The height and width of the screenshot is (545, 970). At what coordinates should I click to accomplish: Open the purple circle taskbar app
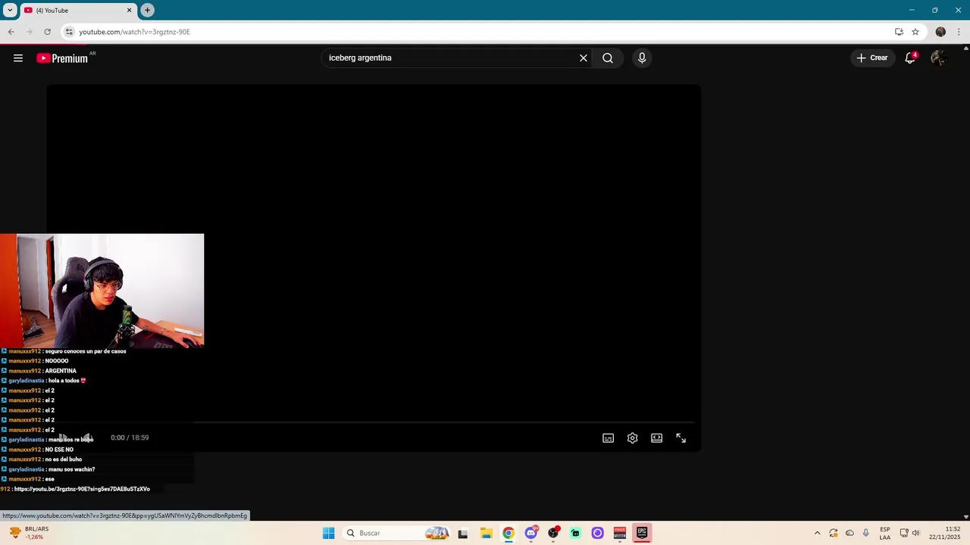[597, 533]
